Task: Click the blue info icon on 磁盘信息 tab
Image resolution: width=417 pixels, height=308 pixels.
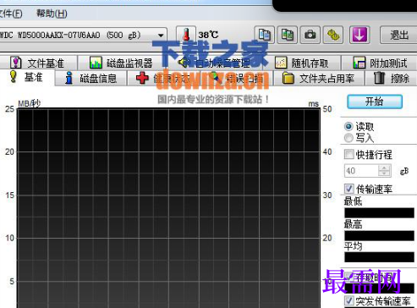Action: 69,78
